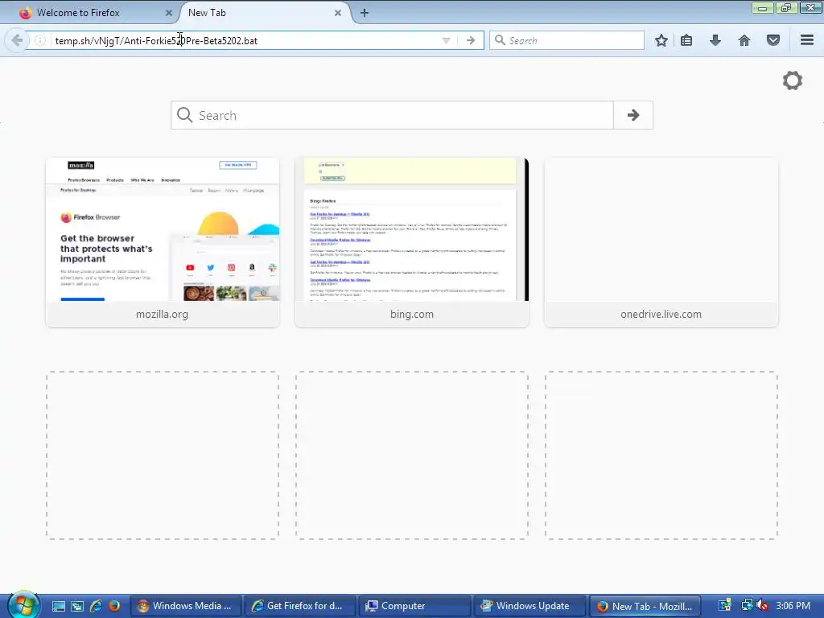Viewport: 824px width, 618px height.
Task: Open a new tab with the plus button
Action: coord(365,13)
